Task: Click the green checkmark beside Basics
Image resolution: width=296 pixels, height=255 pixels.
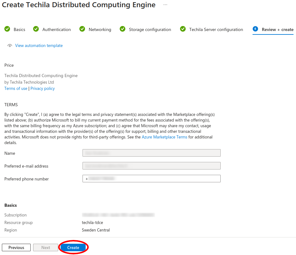Action: pyautogui.click(x=7, y=29)
